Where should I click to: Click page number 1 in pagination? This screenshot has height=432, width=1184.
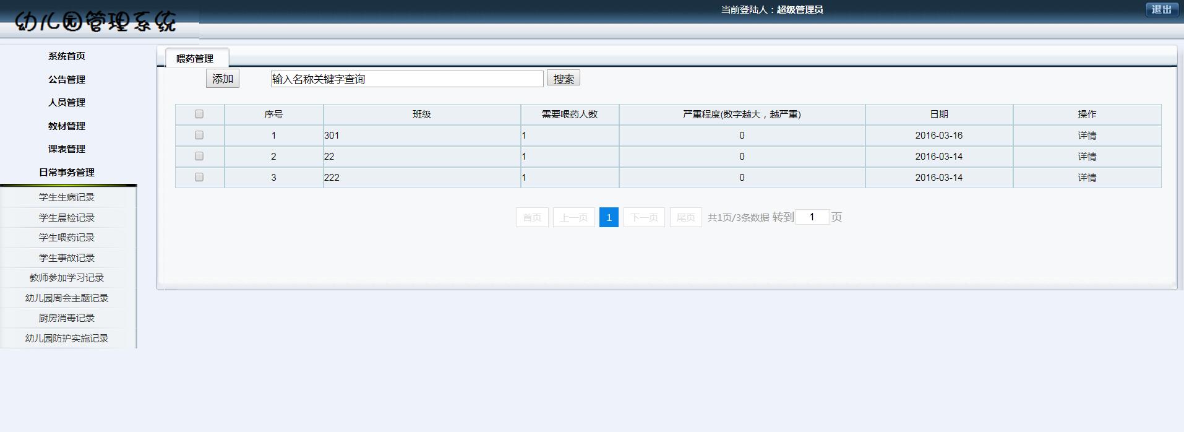coord(609,217)
